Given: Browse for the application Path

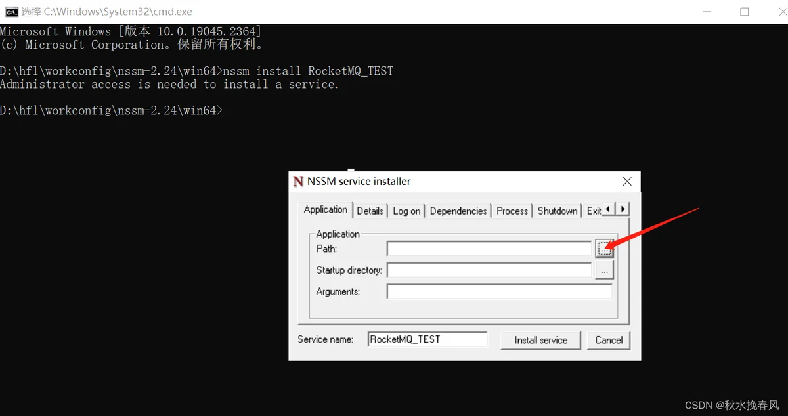Looking at the screenshot, I should click(x=604, y=249).
